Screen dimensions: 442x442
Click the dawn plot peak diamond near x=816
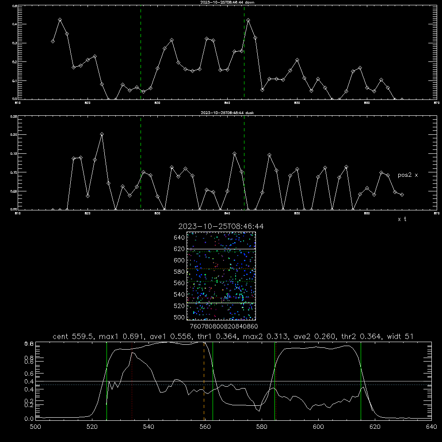[x=60, y=20]
